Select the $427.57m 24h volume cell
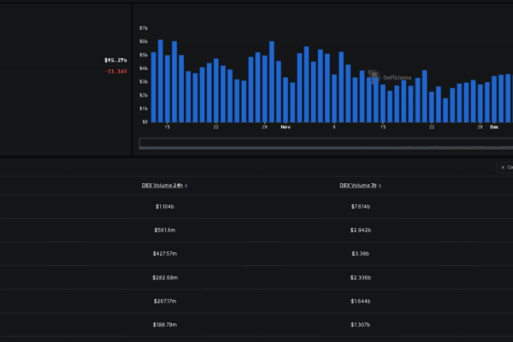The image size is (513, 342). coord(164,254)
